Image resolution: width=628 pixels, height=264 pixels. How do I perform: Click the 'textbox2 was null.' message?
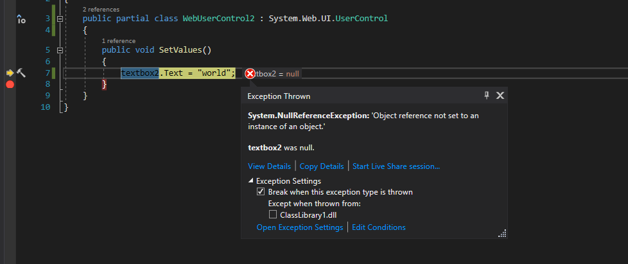click(281, 148)
